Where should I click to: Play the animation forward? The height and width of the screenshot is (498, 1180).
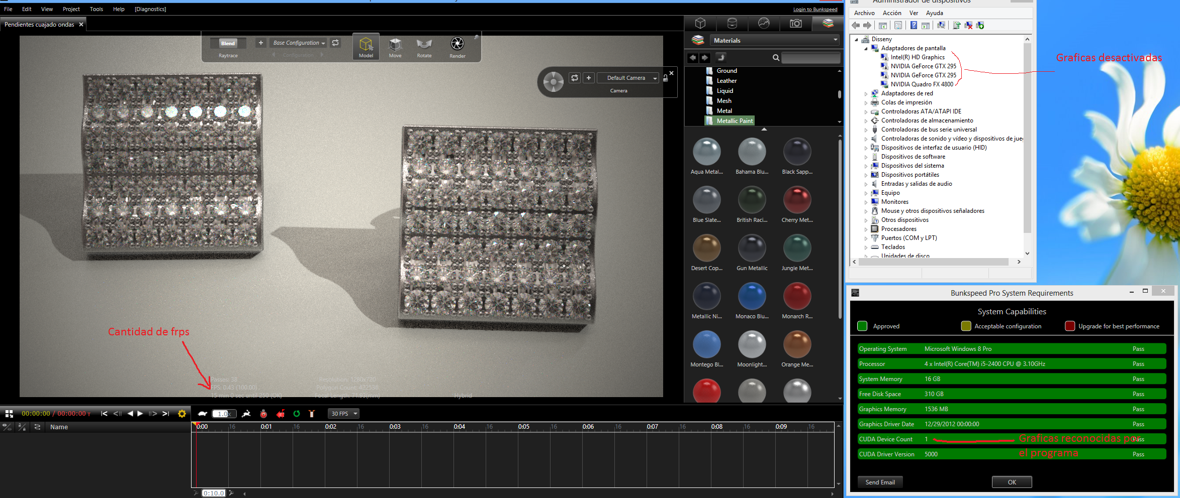coord(141,414)
